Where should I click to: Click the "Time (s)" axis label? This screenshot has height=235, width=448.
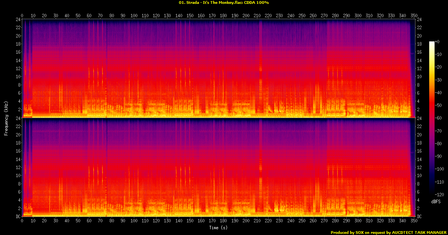pos(218,228)
